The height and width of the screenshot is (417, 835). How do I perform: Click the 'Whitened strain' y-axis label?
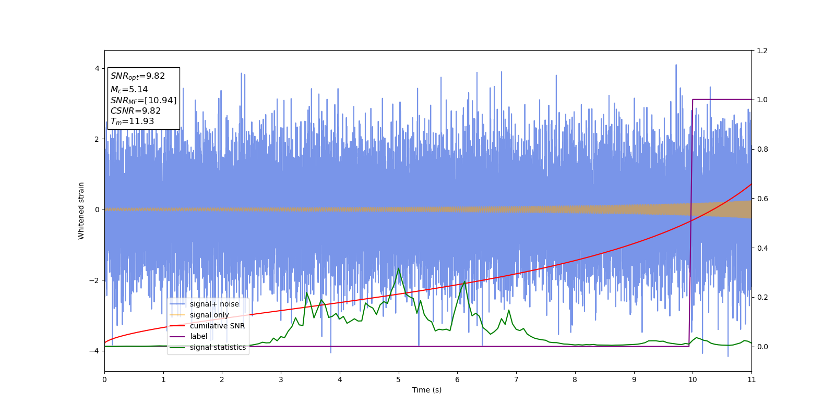pos(81,211)
